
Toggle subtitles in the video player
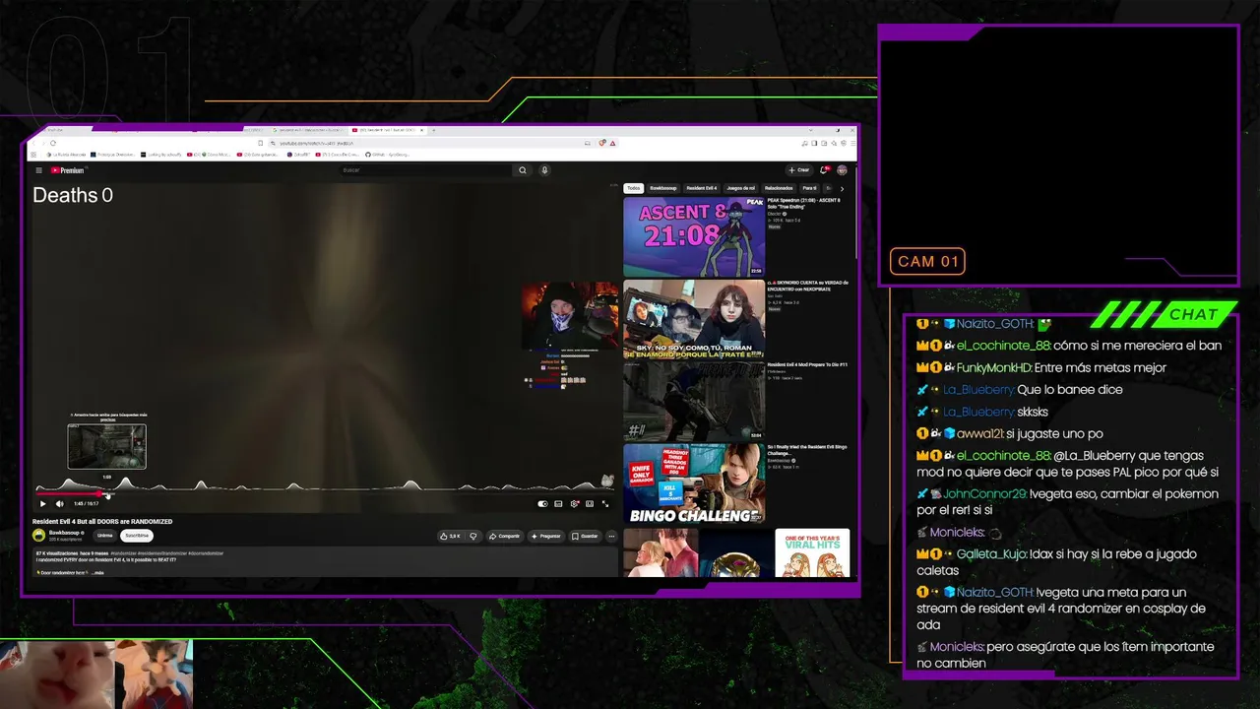(x=558, y=503)
